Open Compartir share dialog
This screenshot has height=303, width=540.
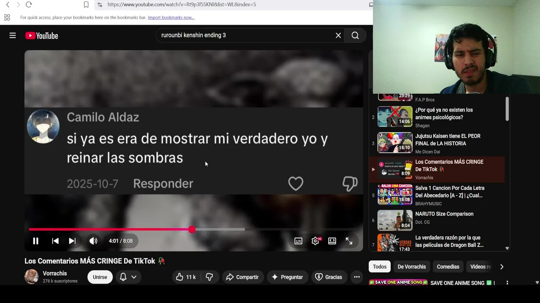pos(242,277)
